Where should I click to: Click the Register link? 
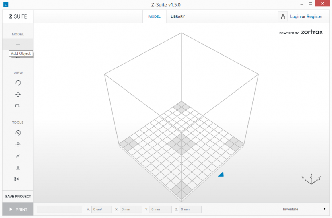315,16
